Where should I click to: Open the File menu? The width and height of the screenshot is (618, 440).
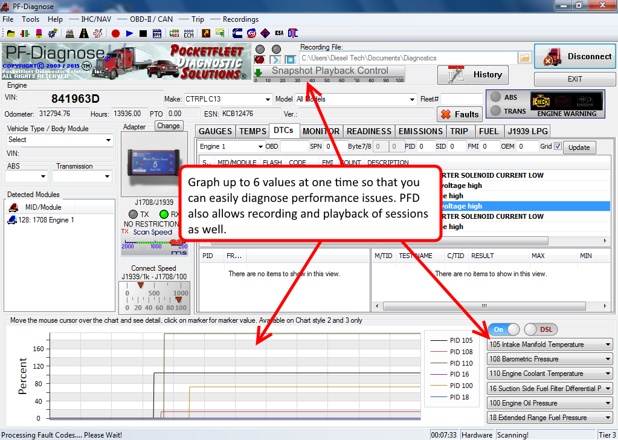tap(8, 19)
